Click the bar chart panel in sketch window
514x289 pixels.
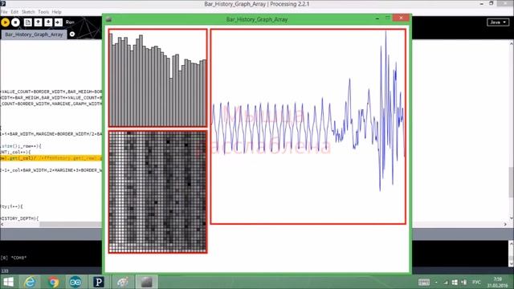pyautogui.click(x=157, y=78)
